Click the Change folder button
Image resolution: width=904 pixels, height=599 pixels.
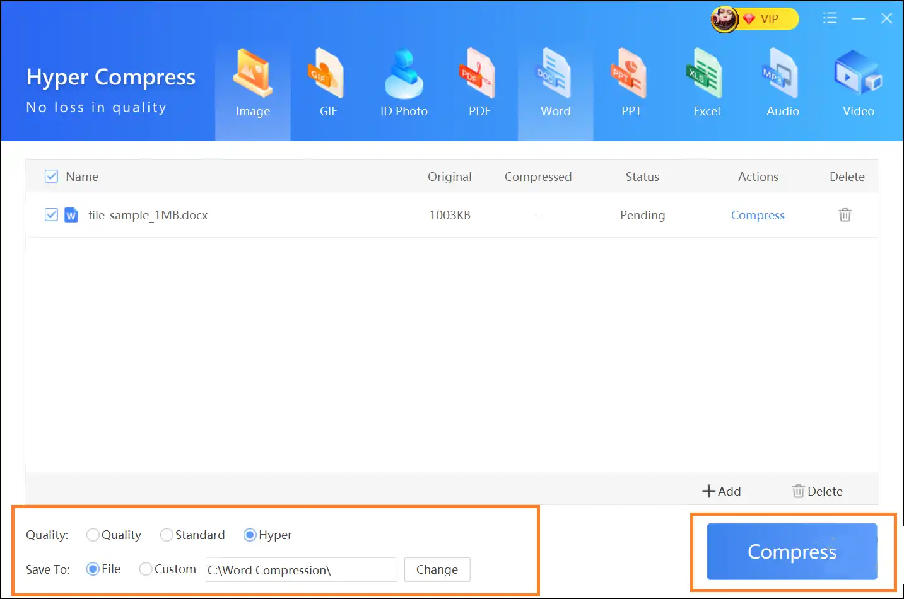point(437,569)
